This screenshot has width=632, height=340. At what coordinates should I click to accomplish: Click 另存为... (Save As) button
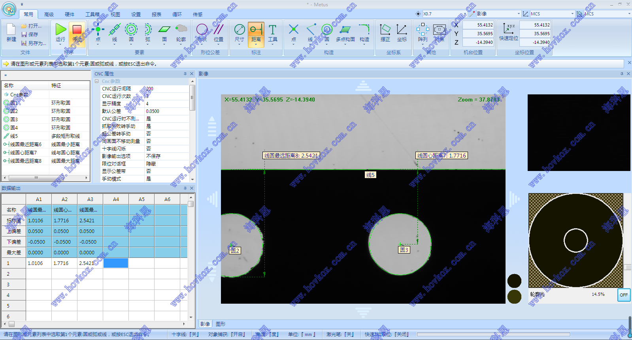[x=34, y=43]
